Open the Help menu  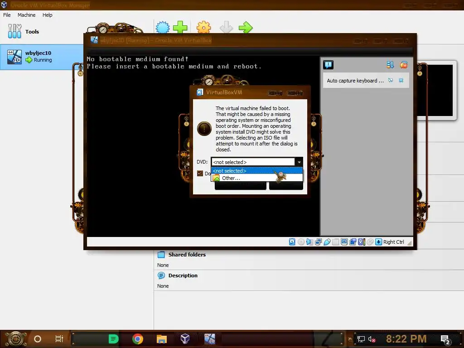click(47, 15)
